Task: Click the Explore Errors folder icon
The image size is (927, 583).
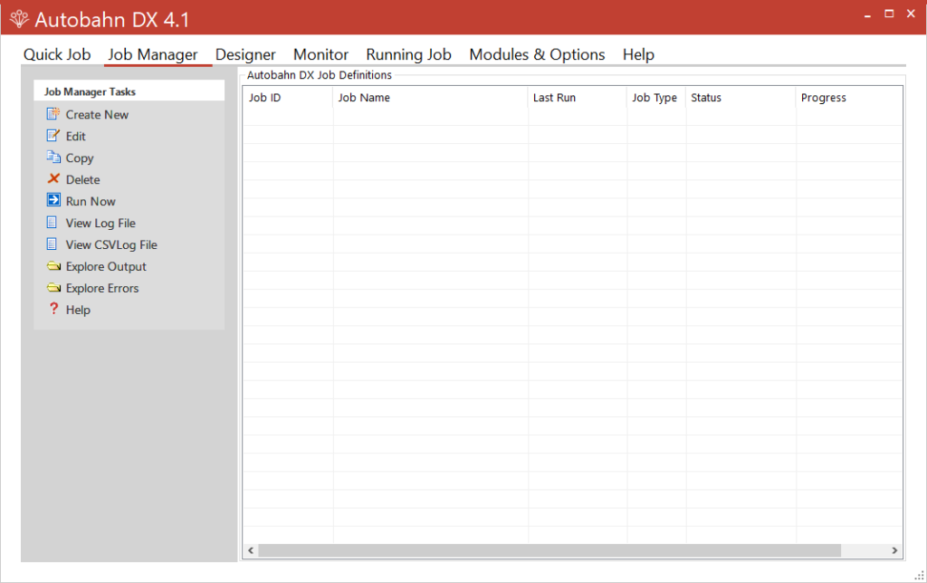Action: click(x=53, y=288)
